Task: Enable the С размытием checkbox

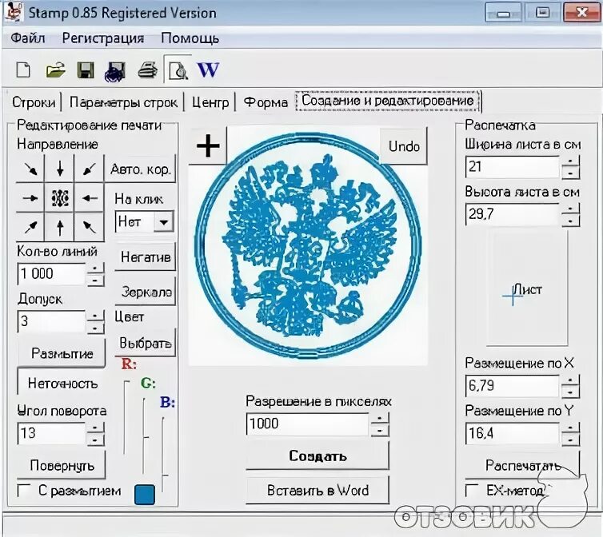Action: tap(24, 491)
